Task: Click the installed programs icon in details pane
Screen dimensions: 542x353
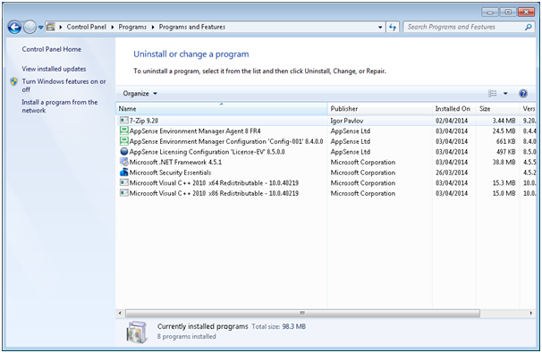Action: pos(137,332)
